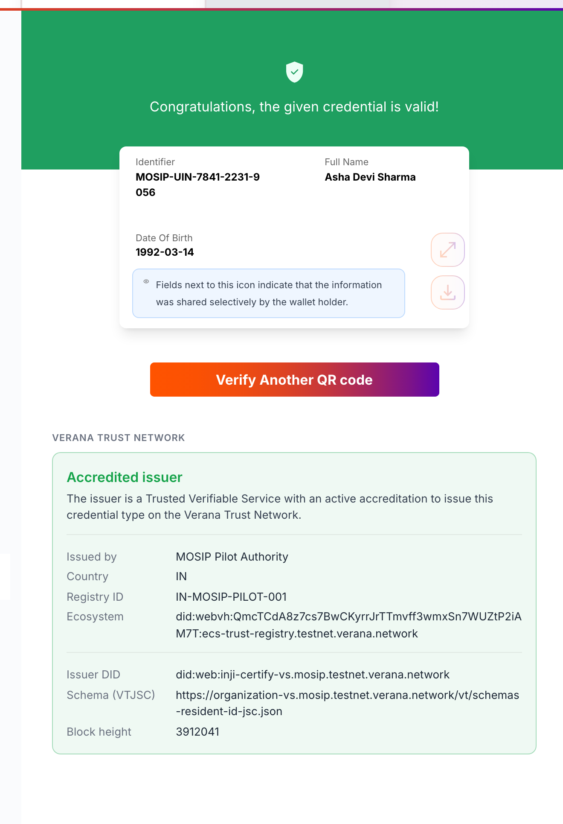Viewport: 563px width, 824px height.
Task: Click the Country value IN
Action: (181, 576)
